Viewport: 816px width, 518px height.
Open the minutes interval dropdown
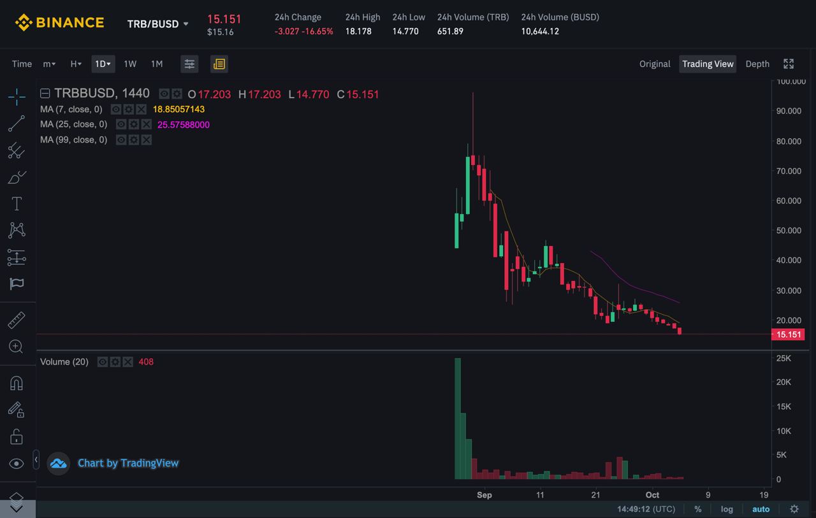pyautogui.click(x=49, y=64)
